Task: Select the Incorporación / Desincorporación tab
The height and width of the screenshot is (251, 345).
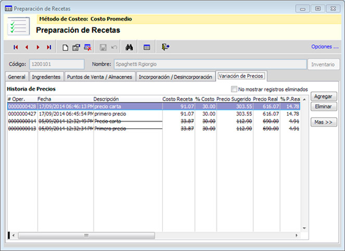Action: coord(176,77)
